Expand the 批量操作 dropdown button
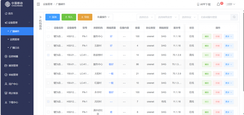 (103, 17)
